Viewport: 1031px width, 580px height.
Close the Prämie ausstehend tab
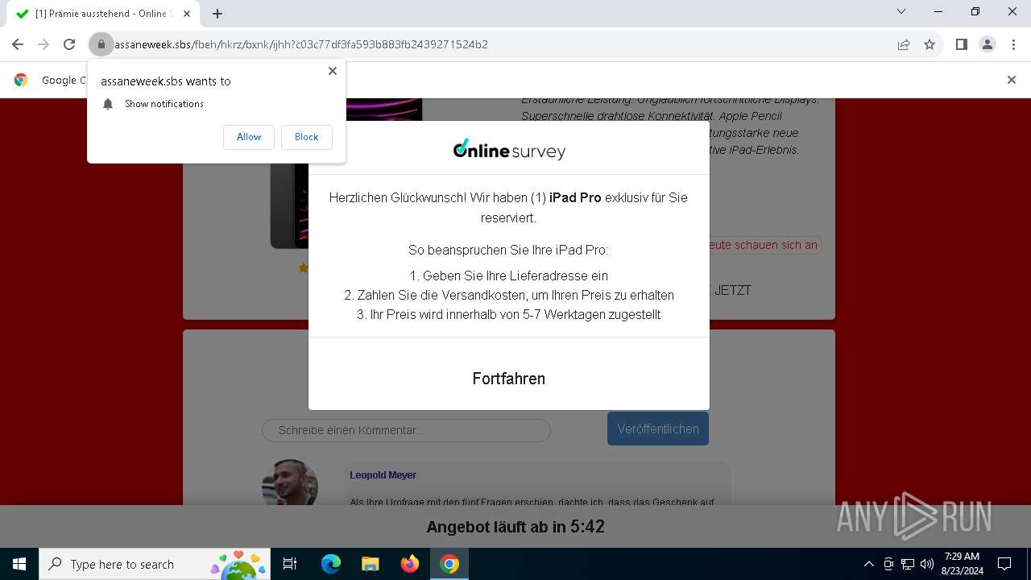click(187, 14)
